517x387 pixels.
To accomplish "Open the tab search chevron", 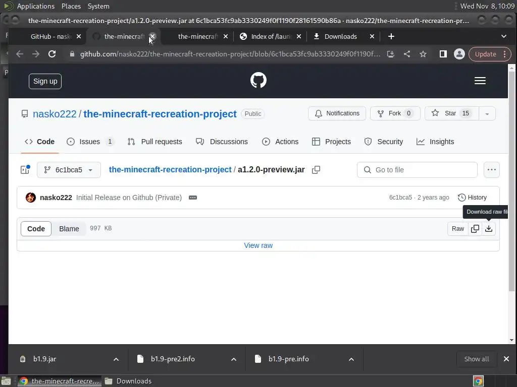I will (x=503, y=36).
